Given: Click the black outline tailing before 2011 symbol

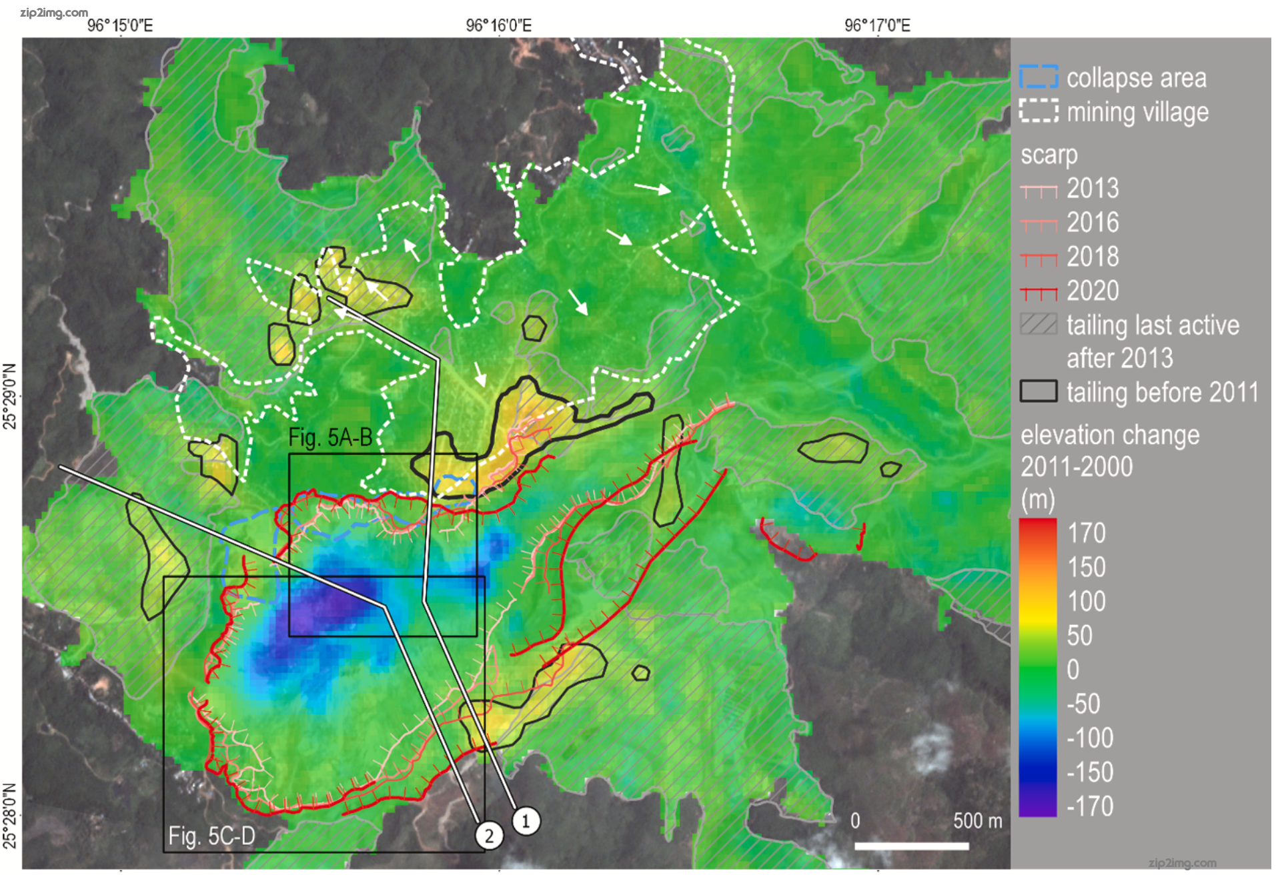Looking at the screenshot, I should [1039, 391].
